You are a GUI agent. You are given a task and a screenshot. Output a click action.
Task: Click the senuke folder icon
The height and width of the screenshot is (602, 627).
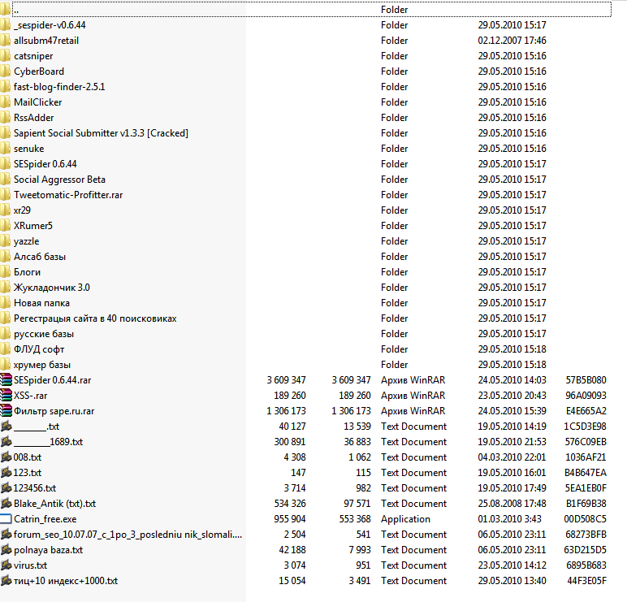pyautogui.click(x=5, y=149)
